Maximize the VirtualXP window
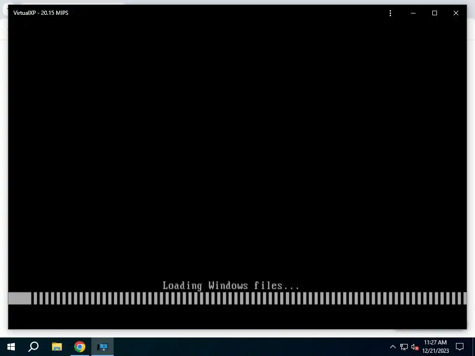 (434, 13)
